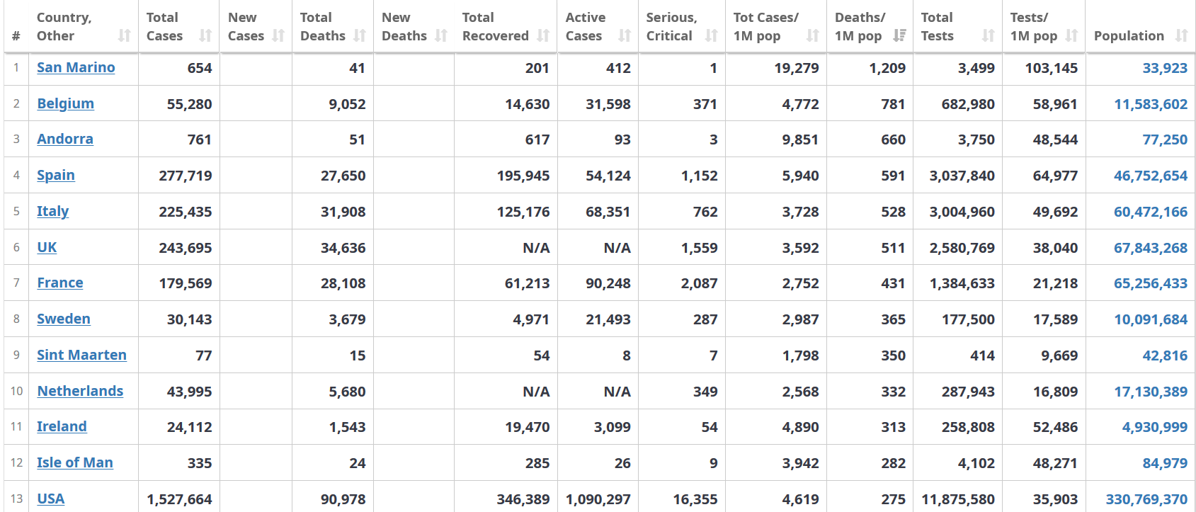Sort by Active Cases arrows icon
Viewport: 1196px width, 512px height.
coord(625,35)
